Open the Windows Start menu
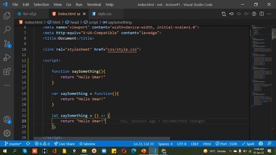 (5, 151)
